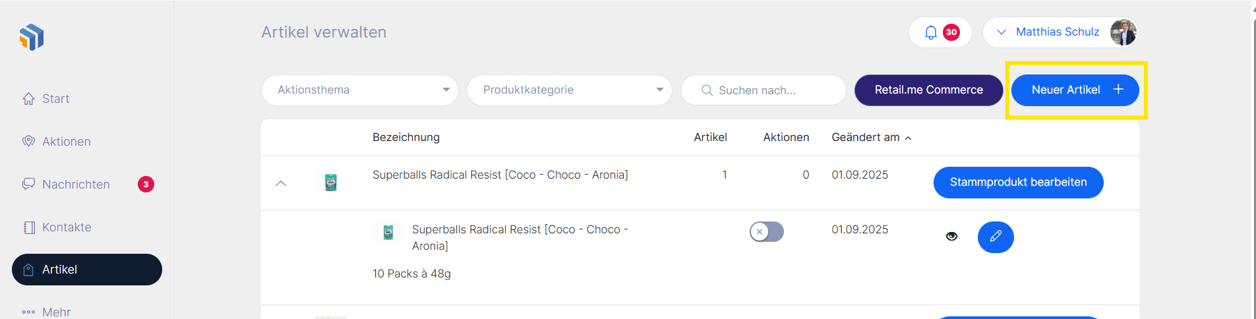Click the sub-article Superballs pack thumbnail

[388, 231]
